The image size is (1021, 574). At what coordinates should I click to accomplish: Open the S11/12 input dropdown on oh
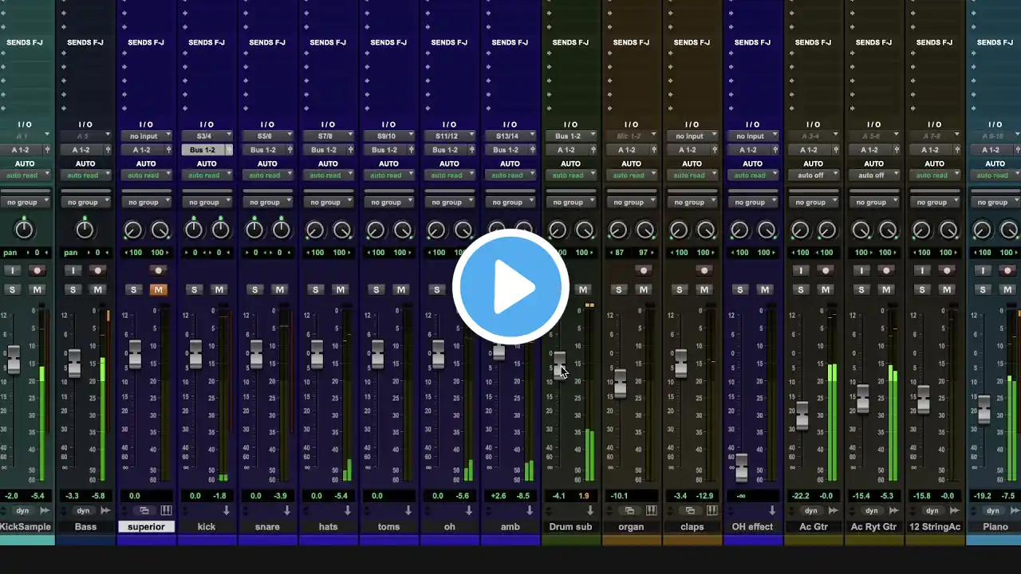tap(449, 136)
